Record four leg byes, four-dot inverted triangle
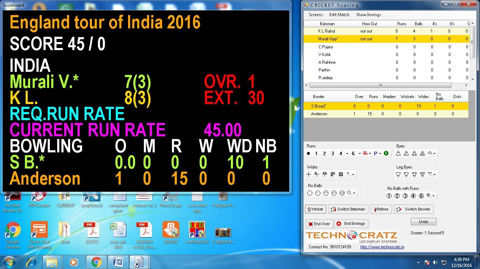This screenshot has height=269, width=480. (x=422, y=174)
